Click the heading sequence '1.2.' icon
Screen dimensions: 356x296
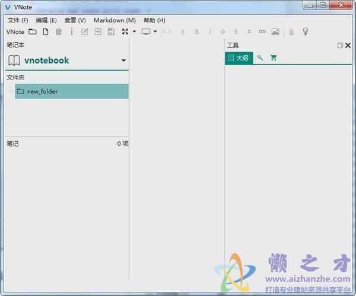tap(167, 31)
